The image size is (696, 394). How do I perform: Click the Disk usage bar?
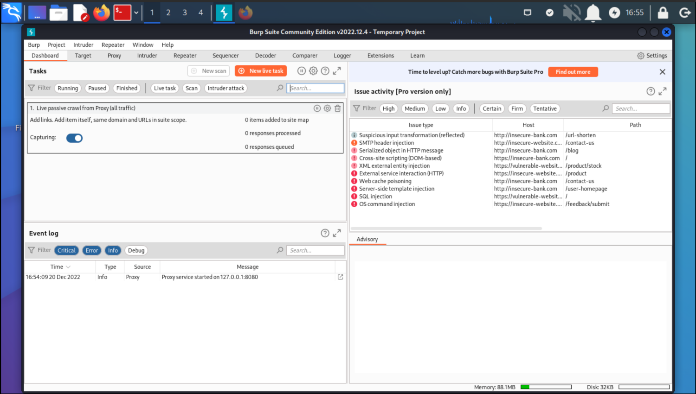(x=644, y=387)
